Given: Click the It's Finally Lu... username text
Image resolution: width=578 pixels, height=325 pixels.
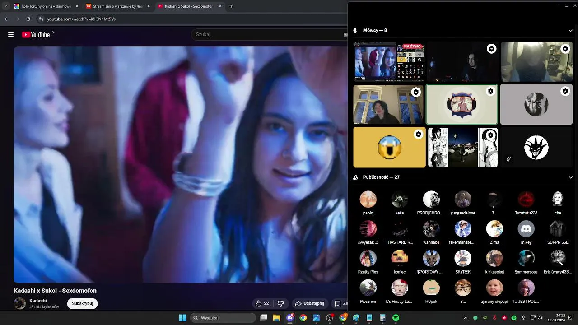Looking at the screenshot, I should (399, 302).
